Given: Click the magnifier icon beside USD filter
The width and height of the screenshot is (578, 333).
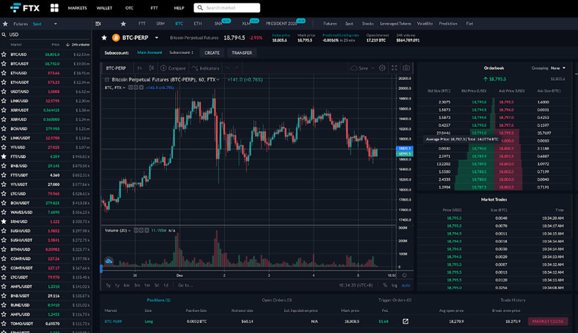Looking at the screenshot, I should 3,35.
